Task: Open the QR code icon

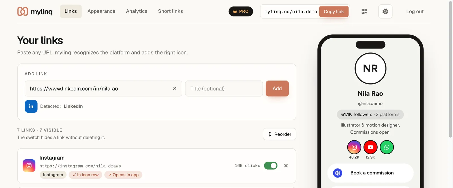Action: (x=364, y=11)
